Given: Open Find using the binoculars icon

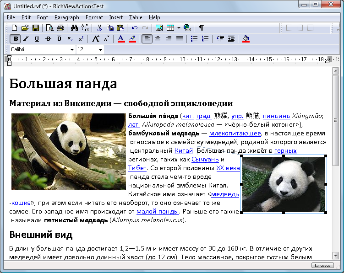Looking at the screenshot, I should 74,28.
